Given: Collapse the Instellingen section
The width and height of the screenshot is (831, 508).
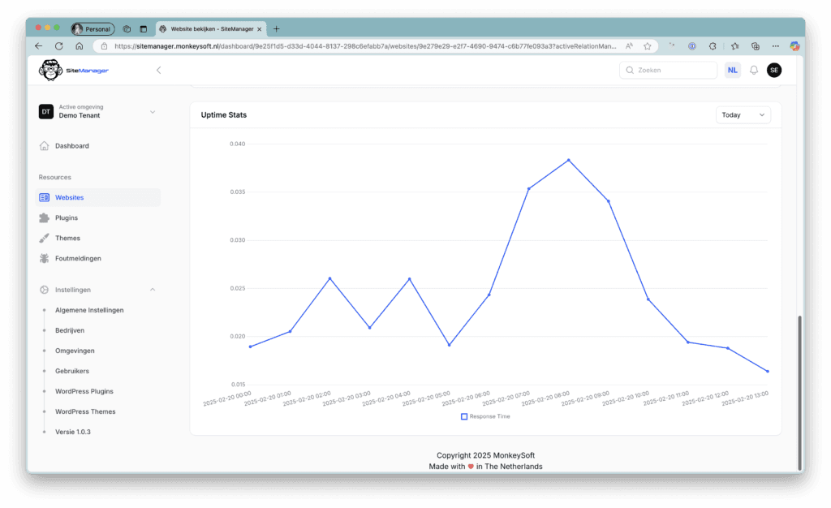Looking at the screenshot, I should [x=152, y=290].
